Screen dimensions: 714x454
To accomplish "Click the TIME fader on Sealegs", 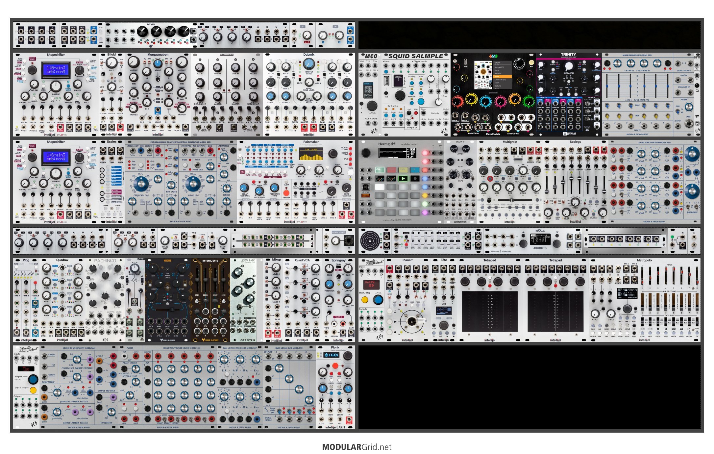I will click(547, 185).
